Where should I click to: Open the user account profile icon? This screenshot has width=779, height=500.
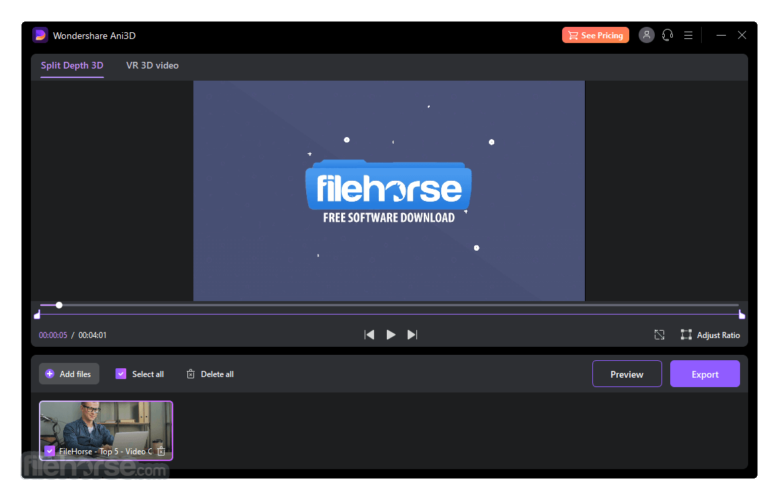click(x=646, y=35)
